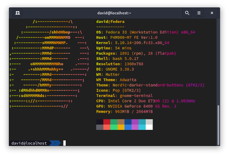Click the WM Theme Adwaita line
This screenshot has width=229, height=156.
pos(116,80)
